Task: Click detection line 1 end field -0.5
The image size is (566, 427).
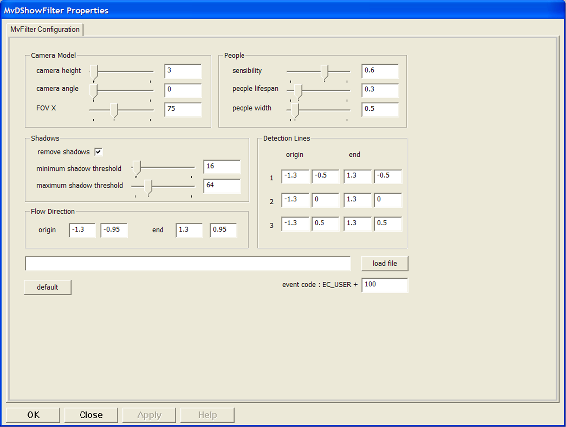Action: click(388, 176)
